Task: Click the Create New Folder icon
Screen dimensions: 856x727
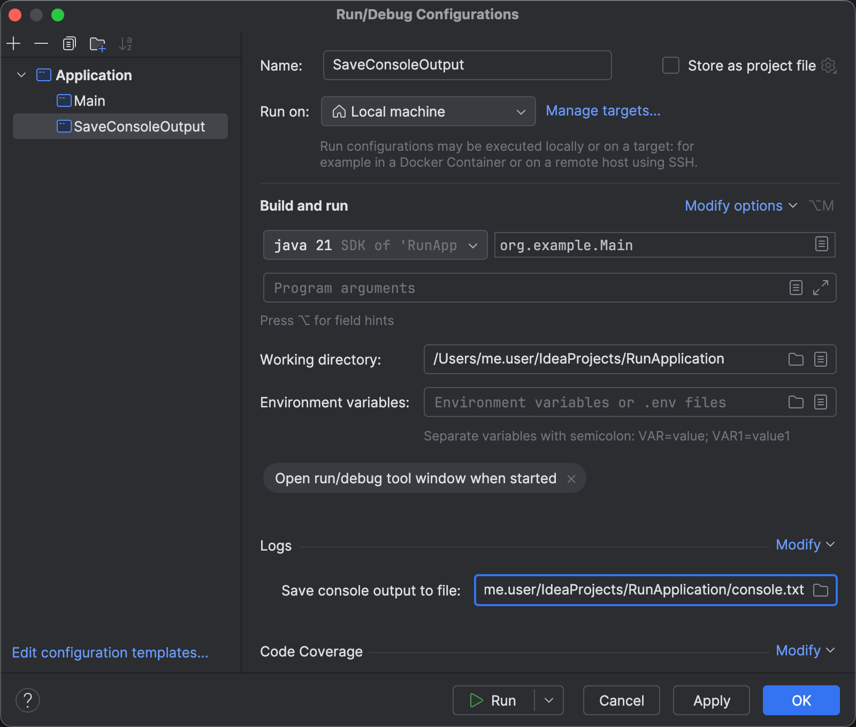Action: coord(97,44)
